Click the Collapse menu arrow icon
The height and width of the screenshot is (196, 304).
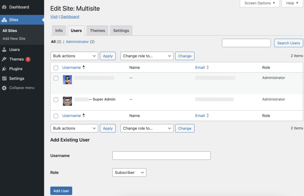[4, 88]
